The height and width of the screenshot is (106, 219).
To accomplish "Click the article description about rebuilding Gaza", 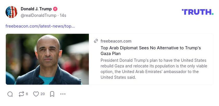I will [x=154, y=69].
